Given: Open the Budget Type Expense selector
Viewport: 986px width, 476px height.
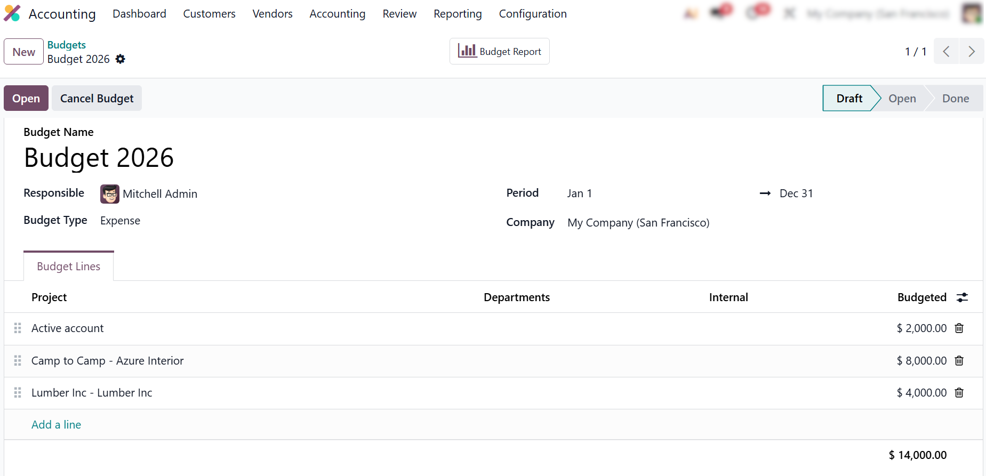Looking at the screenshot, I should click(121, 221).
